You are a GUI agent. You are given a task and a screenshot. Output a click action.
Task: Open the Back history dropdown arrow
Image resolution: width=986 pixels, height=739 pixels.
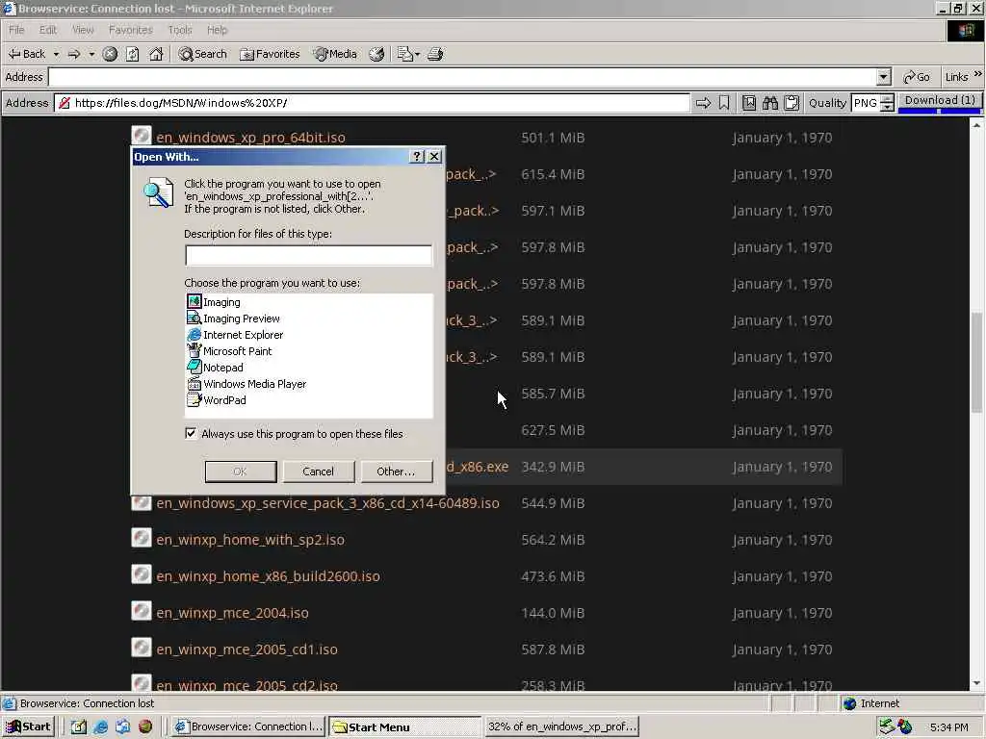click(56, 54)
